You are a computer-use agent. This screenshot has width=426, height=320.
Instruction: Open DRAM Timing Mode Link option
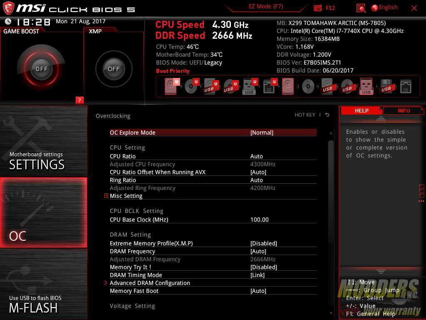tap(213, 275)
